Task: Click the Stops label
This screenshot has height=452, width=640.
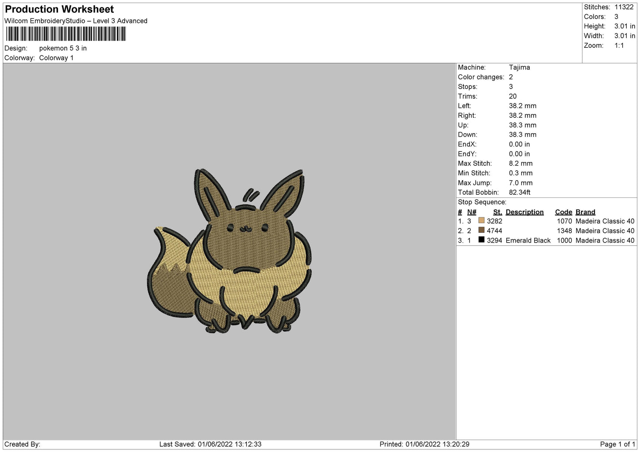Action: 468,87
